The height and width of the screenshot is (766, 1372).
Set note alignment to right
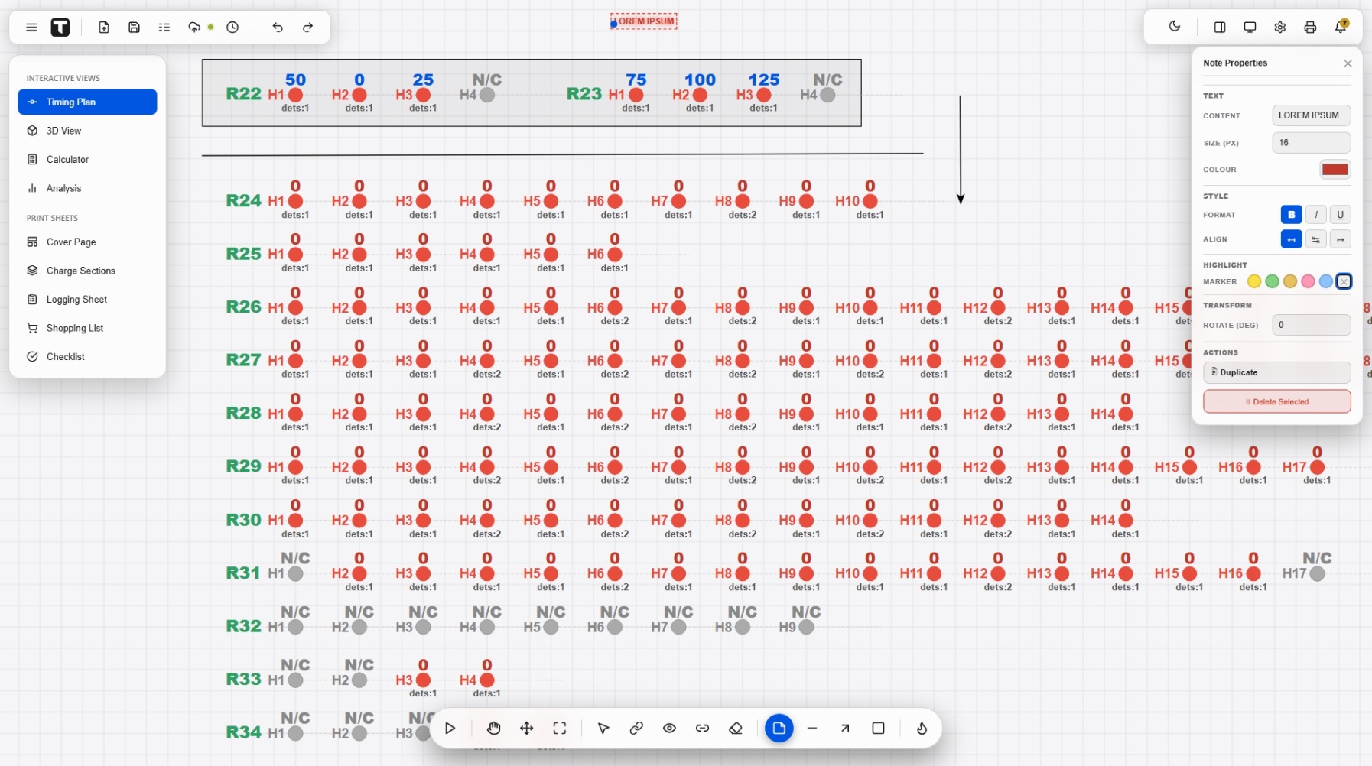[x=1341, y=239]
